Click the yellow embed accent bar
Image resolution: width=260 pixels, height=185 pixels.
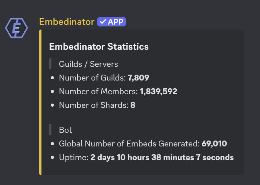pos(40,102)
